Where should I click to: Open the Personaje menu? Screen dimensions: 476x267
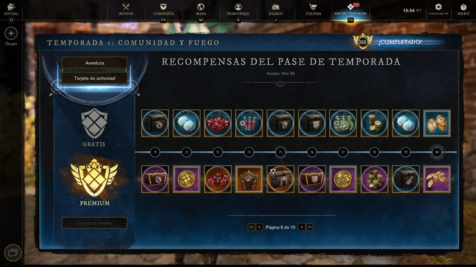tap(238, 10)
